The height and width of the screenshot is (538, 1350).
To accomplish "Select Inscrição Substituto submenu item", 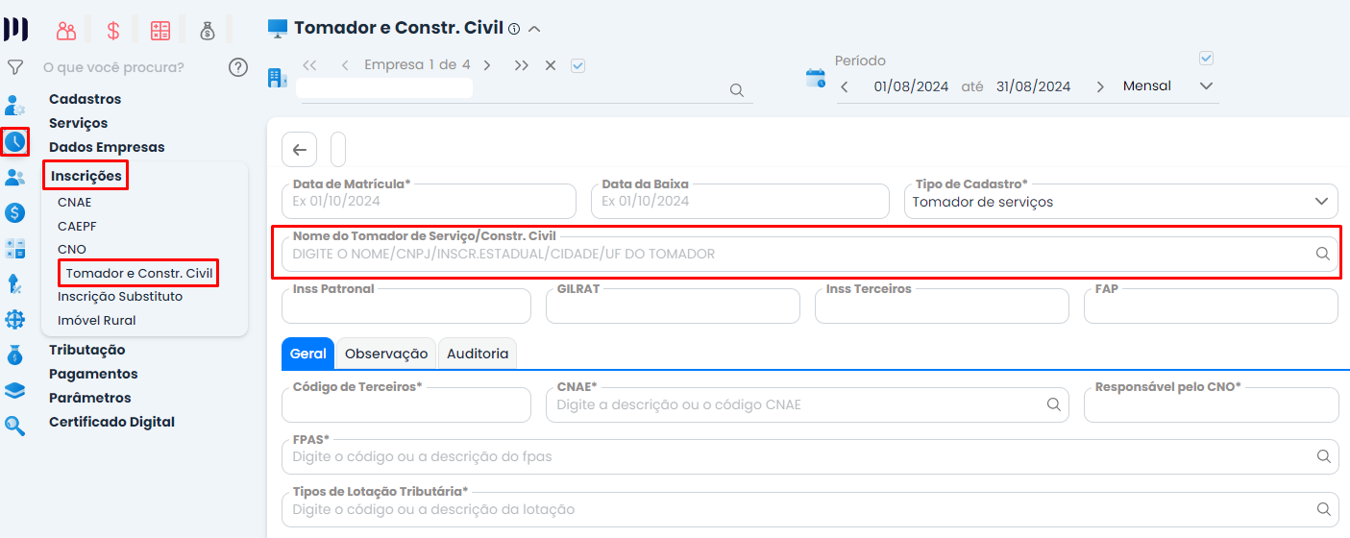I will click(x=120, y=297).
